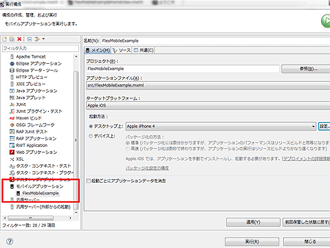
Task: Click the RAP アプリケーション icon
Action: [x=12, y=139]
